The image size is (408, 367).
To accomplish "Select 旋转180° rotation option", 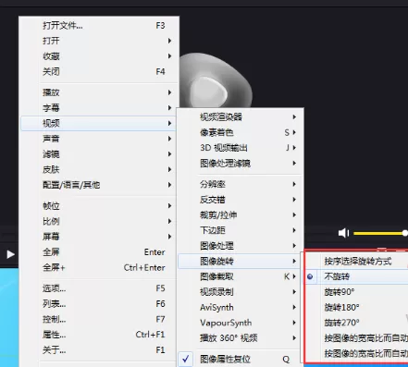I will pos(356,307).
